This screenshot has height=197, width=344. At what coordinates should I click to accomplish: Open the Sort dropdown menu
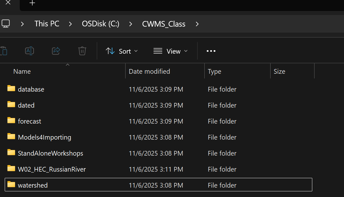pyautogui.click(x=122, y=51)
